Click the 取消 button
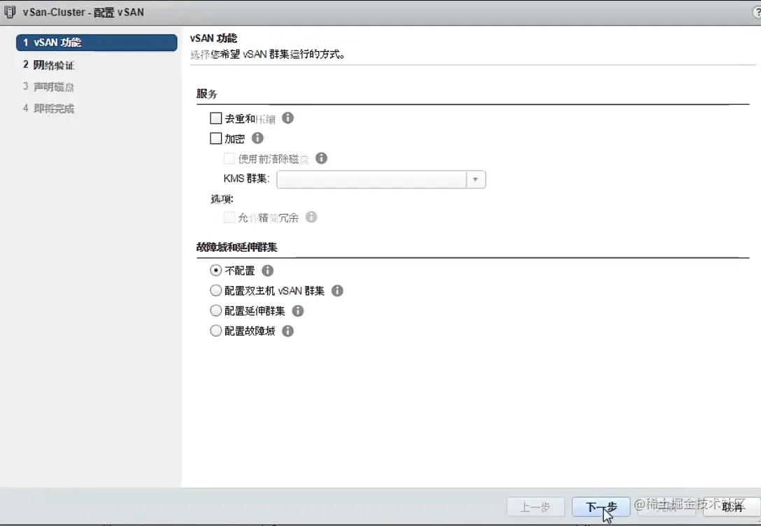 point(732,507)
